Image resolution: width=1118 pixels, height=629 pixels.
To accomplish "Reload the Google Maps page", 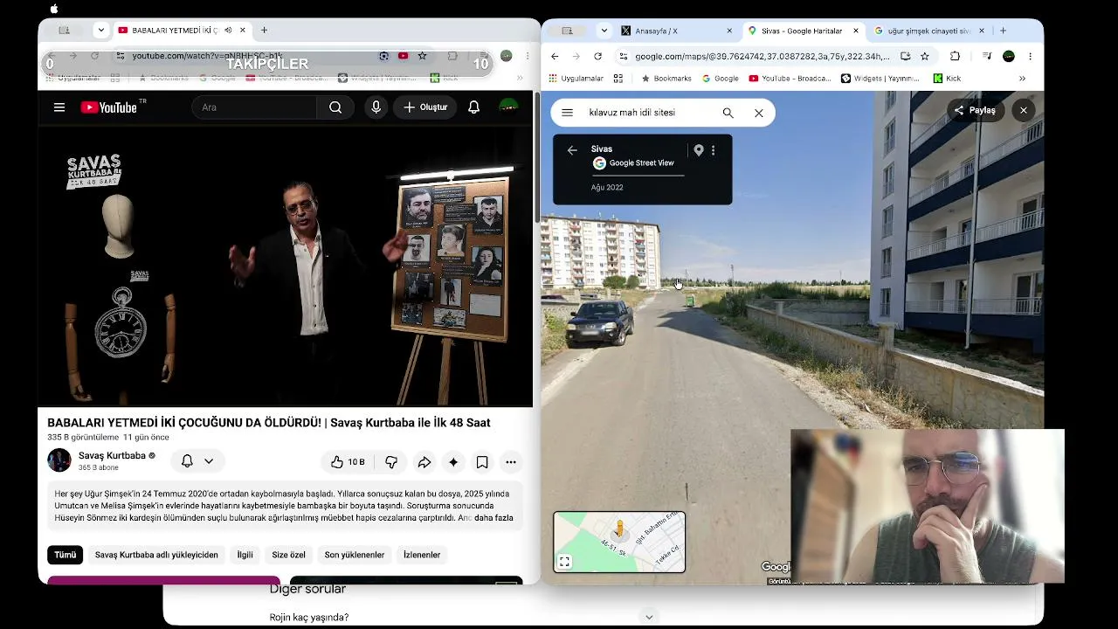I will [x=597, y=56].
